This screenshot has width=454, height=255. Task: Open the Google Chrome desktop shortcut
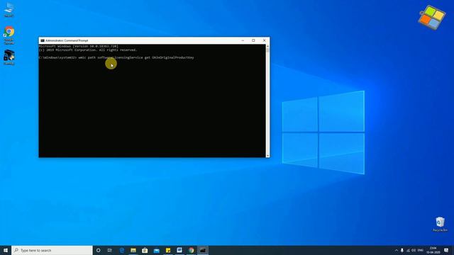(9, 35)
